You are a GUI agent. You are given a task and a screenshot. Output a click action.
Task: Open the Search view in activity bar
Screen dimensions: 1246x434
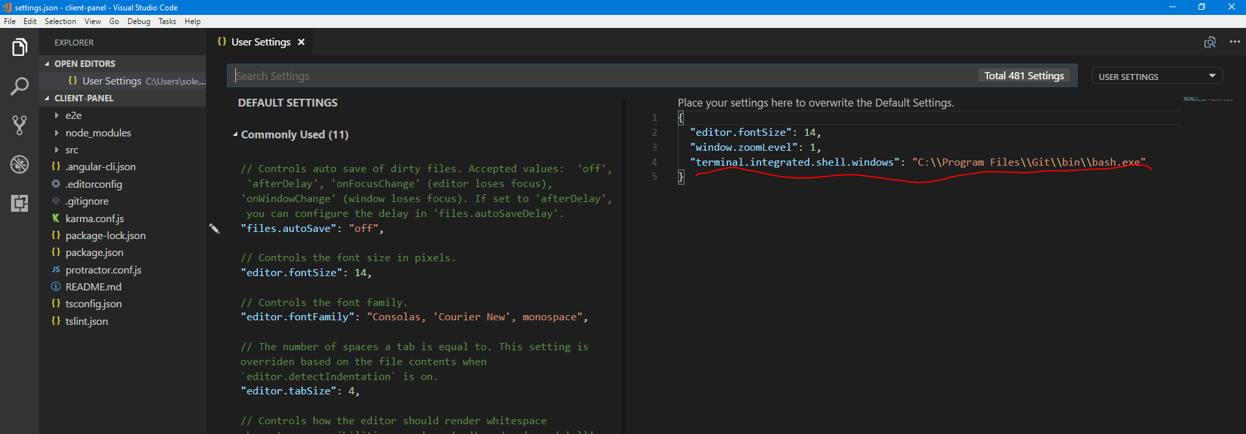tap(19, 86)
